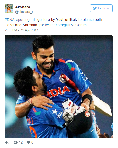Click the INDIA jersey lettering in the photo
Image resolution: width=118 pixels, height=148 pixels.
pyautogui.click(x=58, y=92)
